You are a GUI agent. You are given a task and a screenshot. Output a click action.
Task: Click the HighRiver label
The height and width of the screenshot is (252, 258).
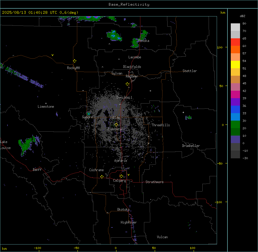tap(129, 222)
